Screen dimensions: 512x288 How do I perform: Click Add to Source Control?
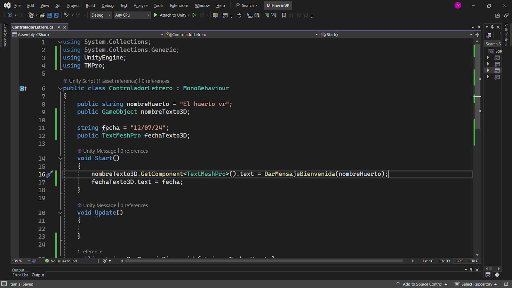[422, 284]
